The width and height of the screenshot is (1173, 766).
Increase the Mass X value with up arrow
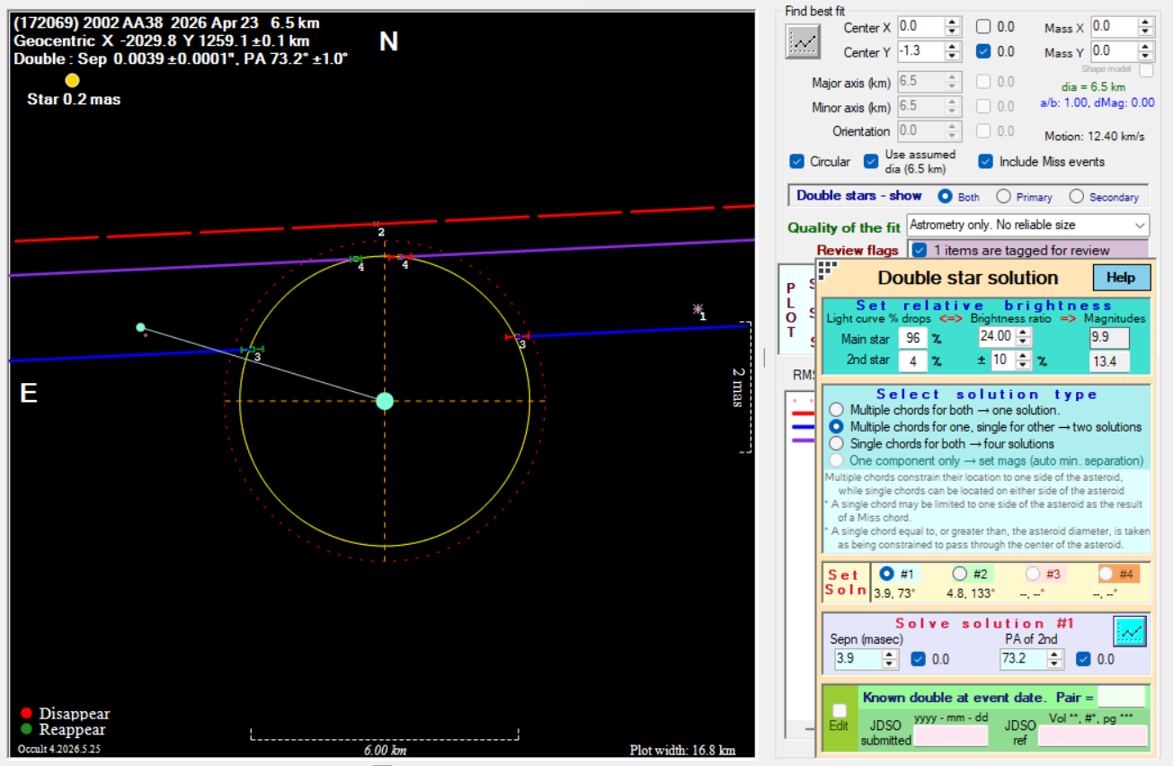click(x=1146, y=22)
